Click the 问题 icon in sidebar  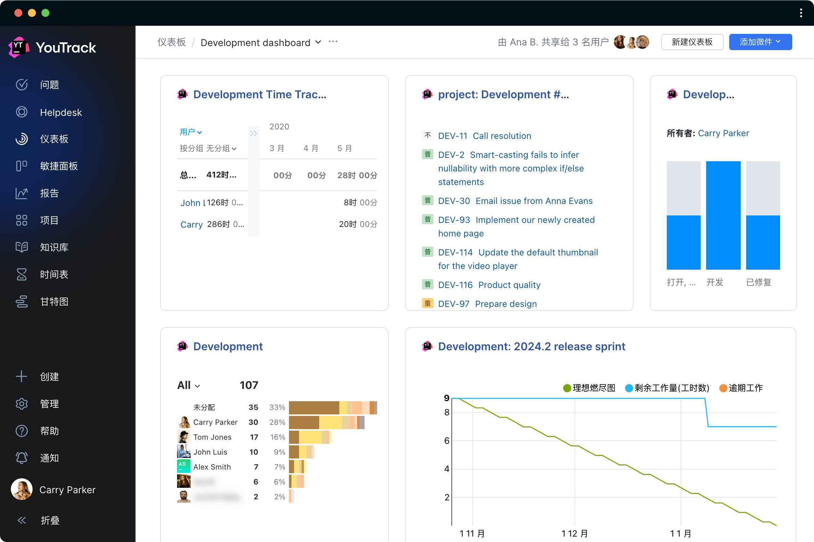coord(22,85)
